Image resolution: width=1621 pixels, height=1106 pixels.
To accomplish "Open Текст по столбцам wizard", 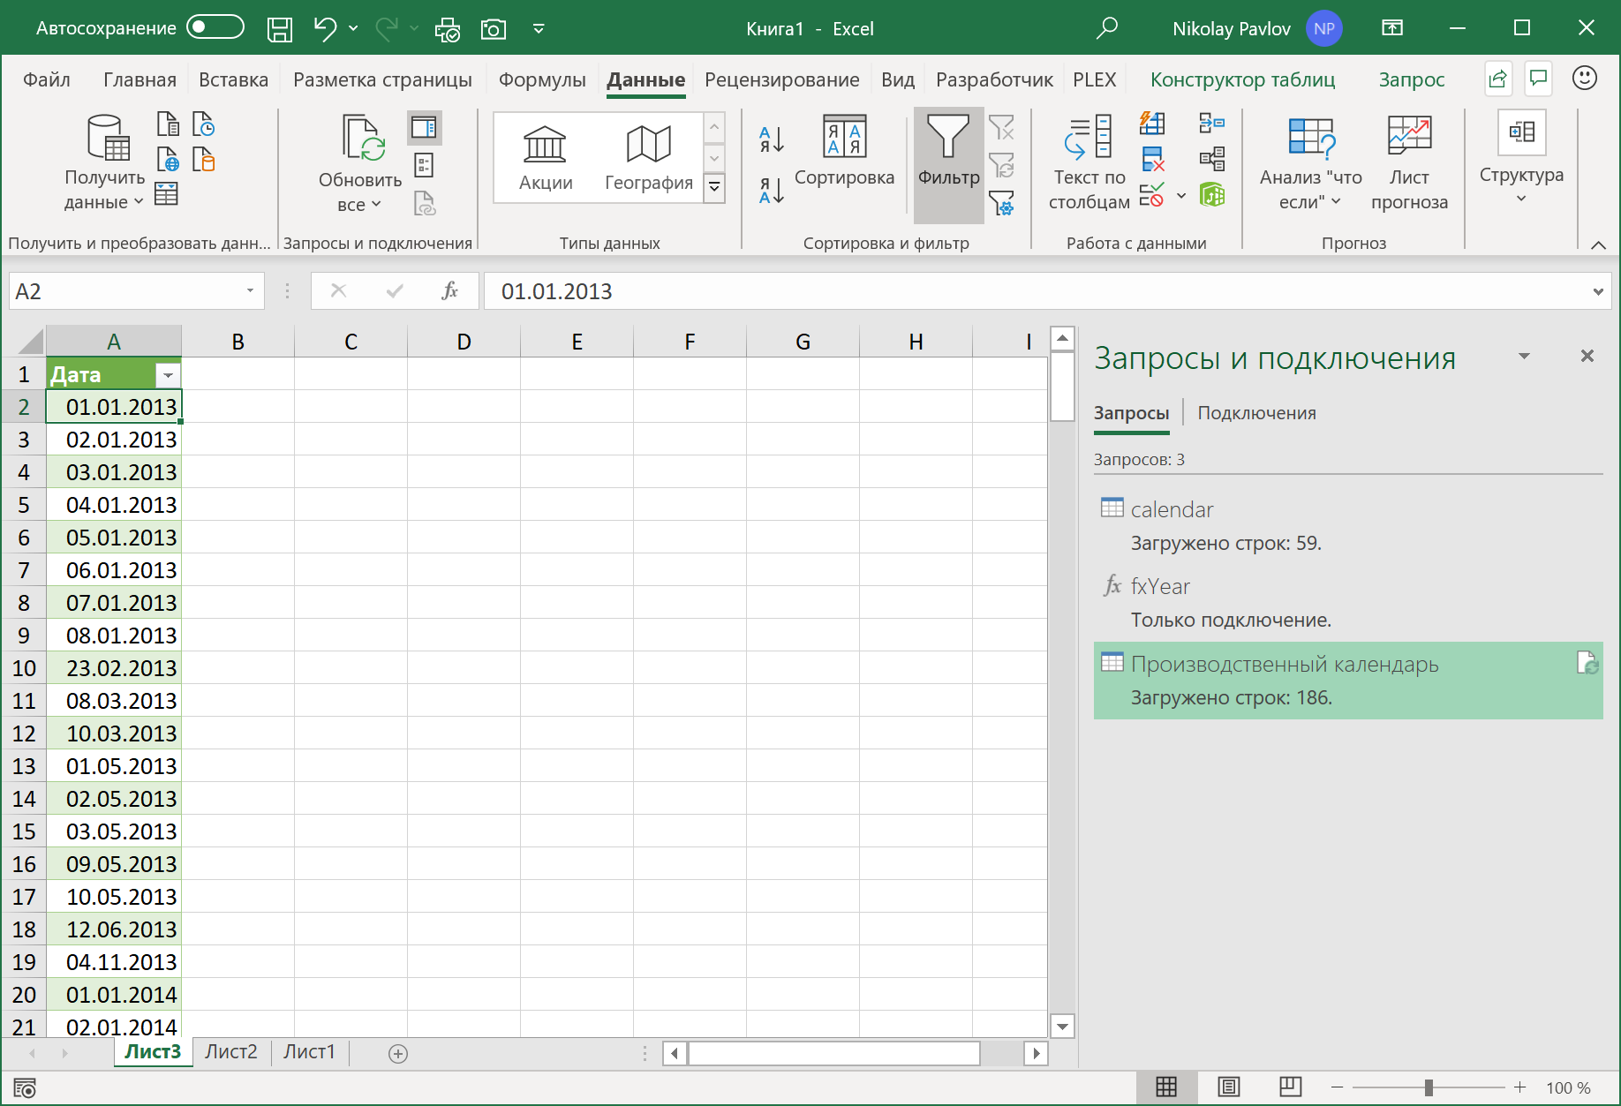I will pos(1089,163).
